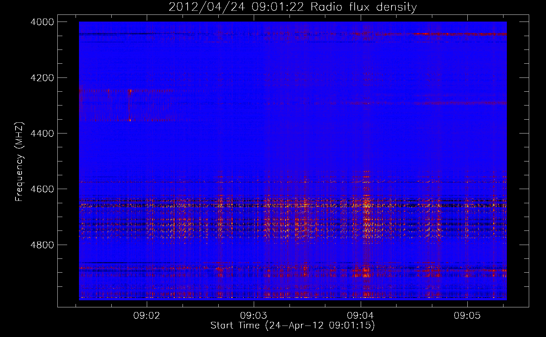Click the 4600 frequency tick label
This screenshot has width=546, height=337.
pyautogui.click(x=42, y=189)
